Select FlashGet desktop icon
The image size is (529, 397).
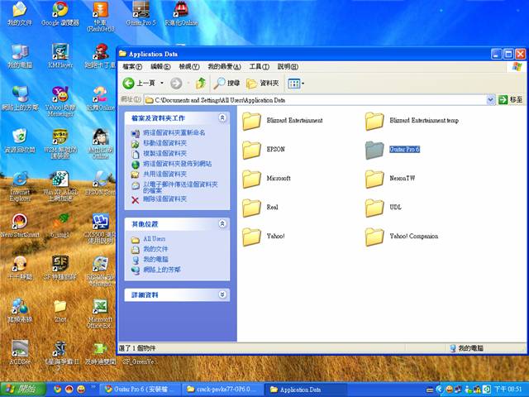point(100,17)
